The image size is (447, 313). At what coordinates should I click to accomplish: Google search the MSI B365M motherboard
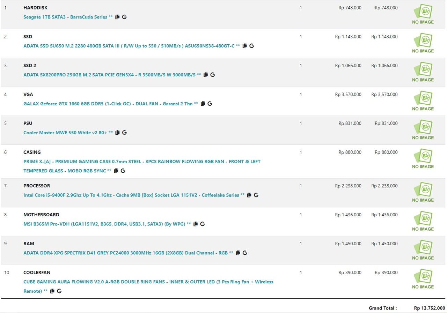(x=203, y=224)
